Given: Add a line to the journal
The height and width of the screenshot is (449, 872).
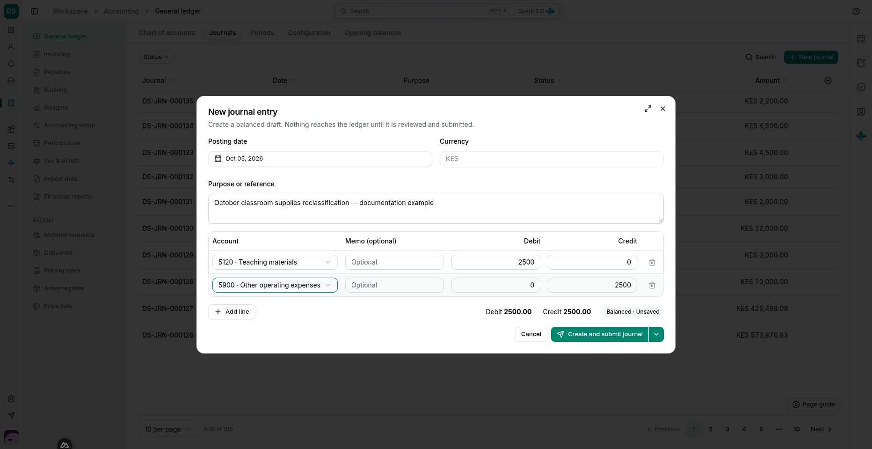Looking at the screenshot, I should tap(232, 312).
